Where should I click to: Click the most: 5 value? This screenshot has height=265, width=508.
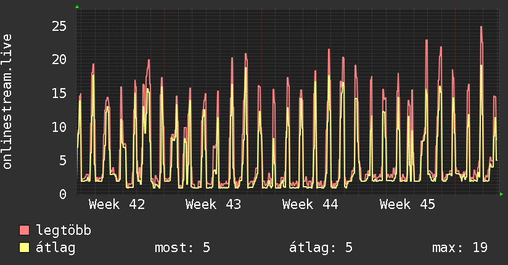pos(182,248)
